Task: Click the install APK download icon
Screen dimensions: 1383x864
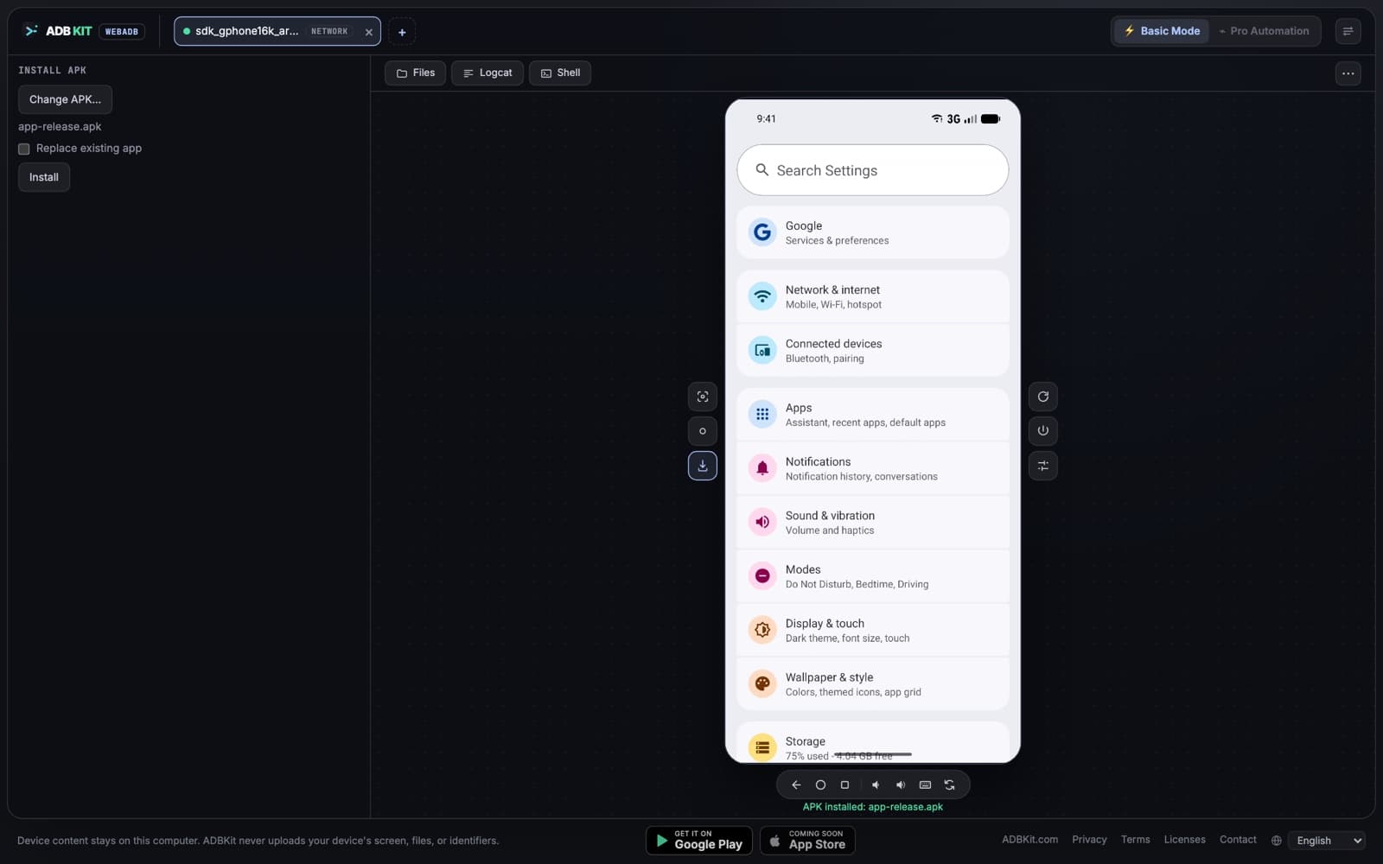Action: click(703, 466)
